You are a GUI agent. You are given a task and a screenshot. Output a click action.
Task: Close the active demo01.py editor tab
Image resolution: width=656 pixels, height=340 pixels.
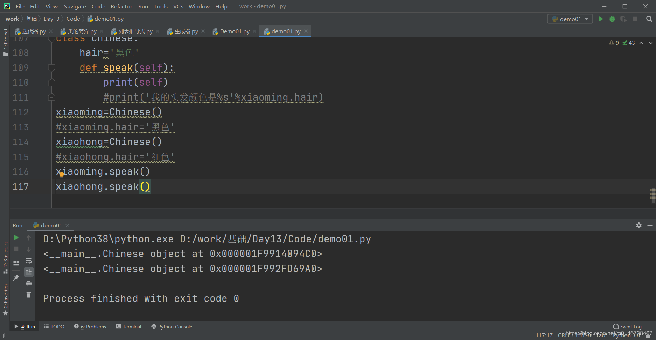pyautogui.click(x=306, y=31)
